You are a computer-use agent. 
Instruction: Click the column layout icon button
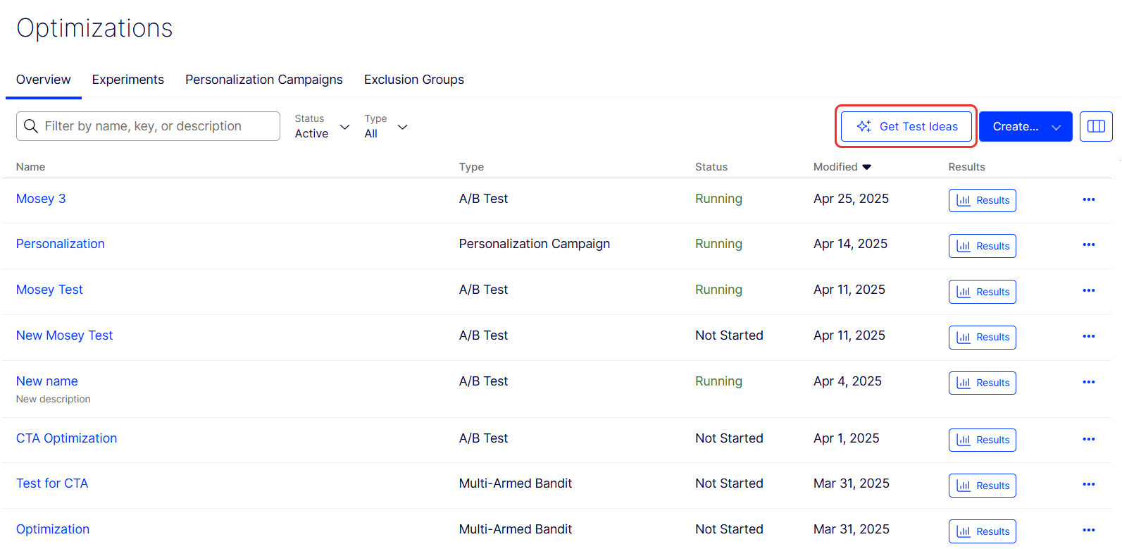coord(1096,126)
